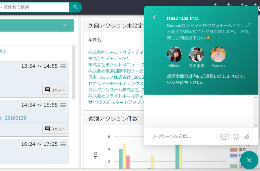Click the blue legend swatch

234,156
